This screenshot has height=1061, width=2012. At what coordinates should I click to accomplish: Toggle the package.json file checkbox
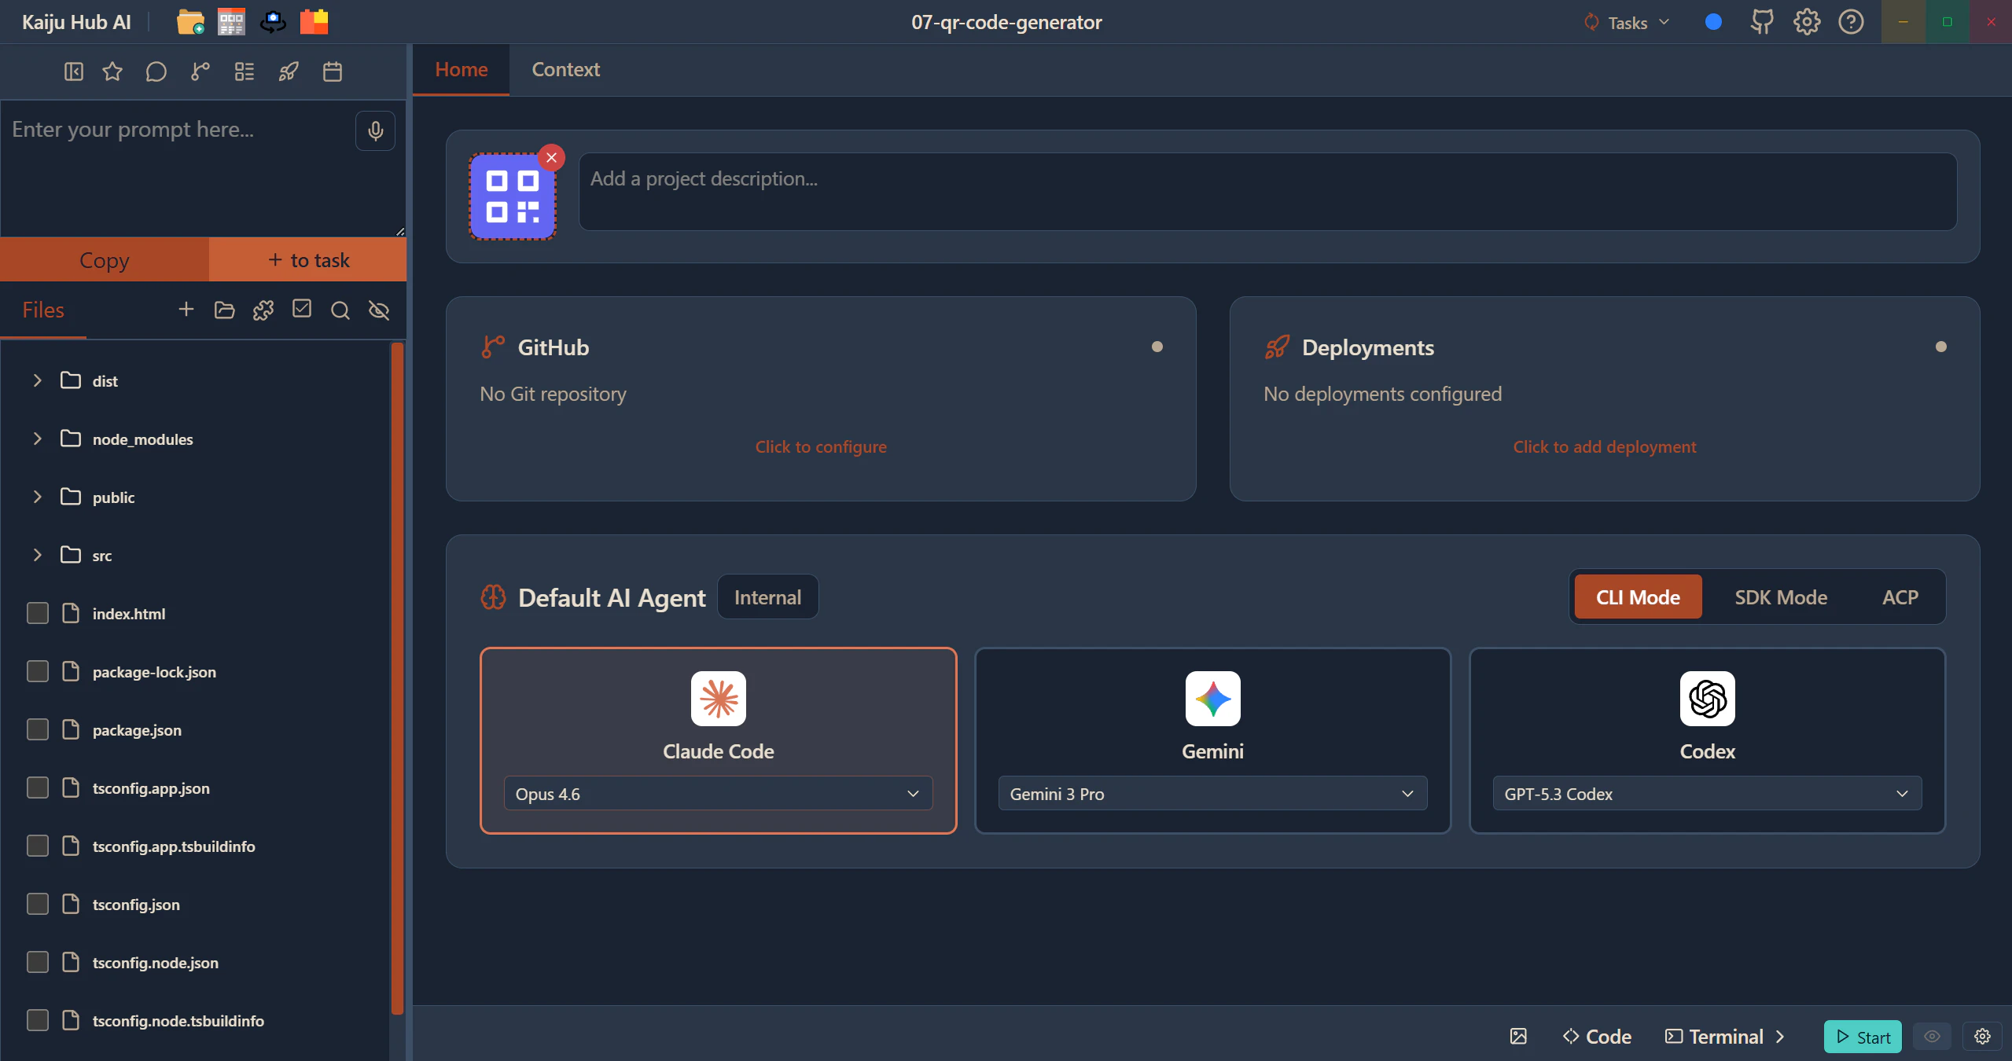[37, 729]
